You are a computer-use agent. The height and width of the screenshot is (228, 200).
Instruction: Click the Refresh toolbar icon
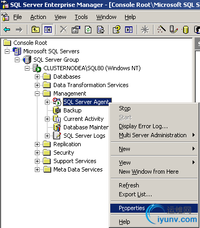[x=88, y=30]
